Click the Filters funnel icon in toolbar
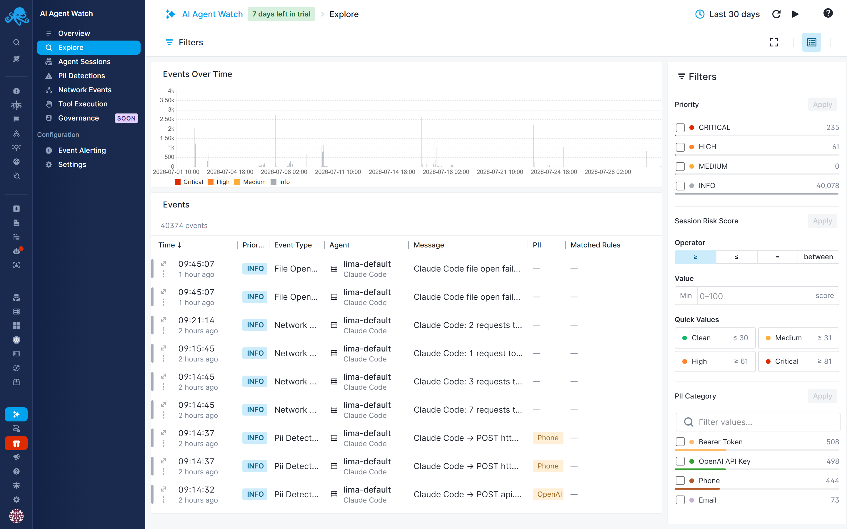The height and width of the screenshot is (529, 847). point(169,42)
